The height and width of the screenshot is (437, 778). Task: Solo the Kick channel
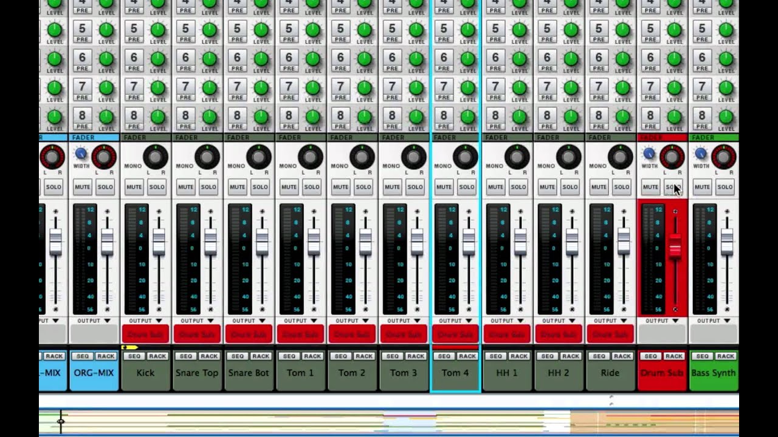point(157,187)
